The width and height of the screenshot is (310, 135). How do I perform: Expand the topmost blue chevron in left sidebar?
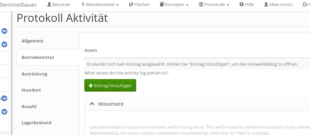pyautogui.click(x=4, y=31)
